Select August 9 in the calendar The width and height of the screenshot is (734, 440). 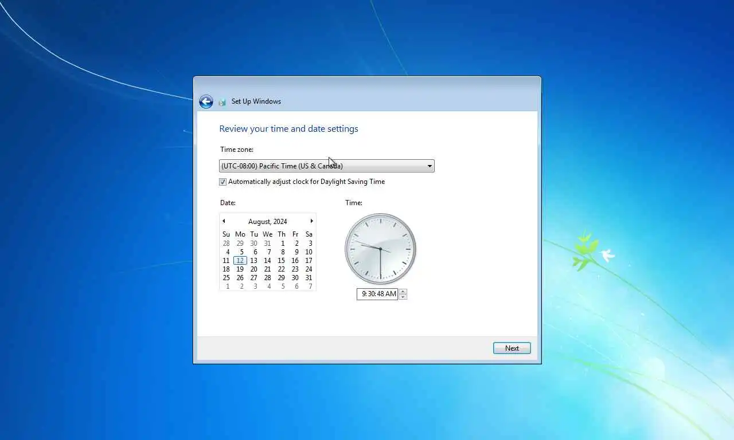click(x=295, y=252)
